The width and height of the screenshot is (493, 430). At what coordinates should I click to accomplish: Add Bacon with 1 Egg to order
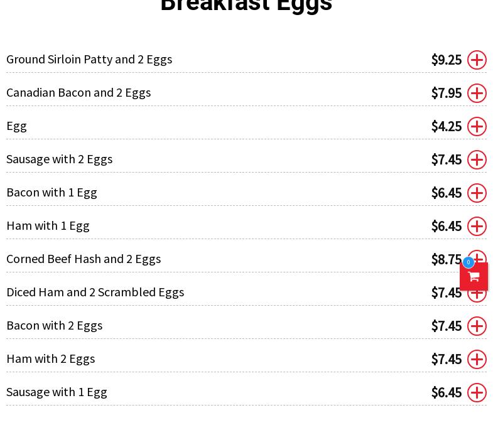(477, 193)
